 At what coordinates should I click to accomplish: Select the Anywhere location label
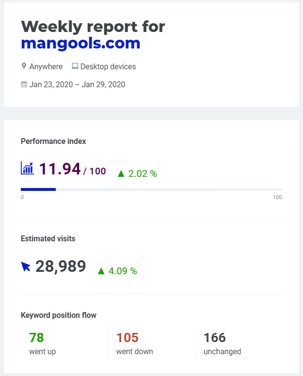(46, 66)
